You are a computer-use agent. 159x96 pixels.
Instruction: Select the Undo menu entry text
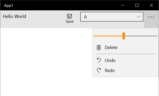pos(110,60)
